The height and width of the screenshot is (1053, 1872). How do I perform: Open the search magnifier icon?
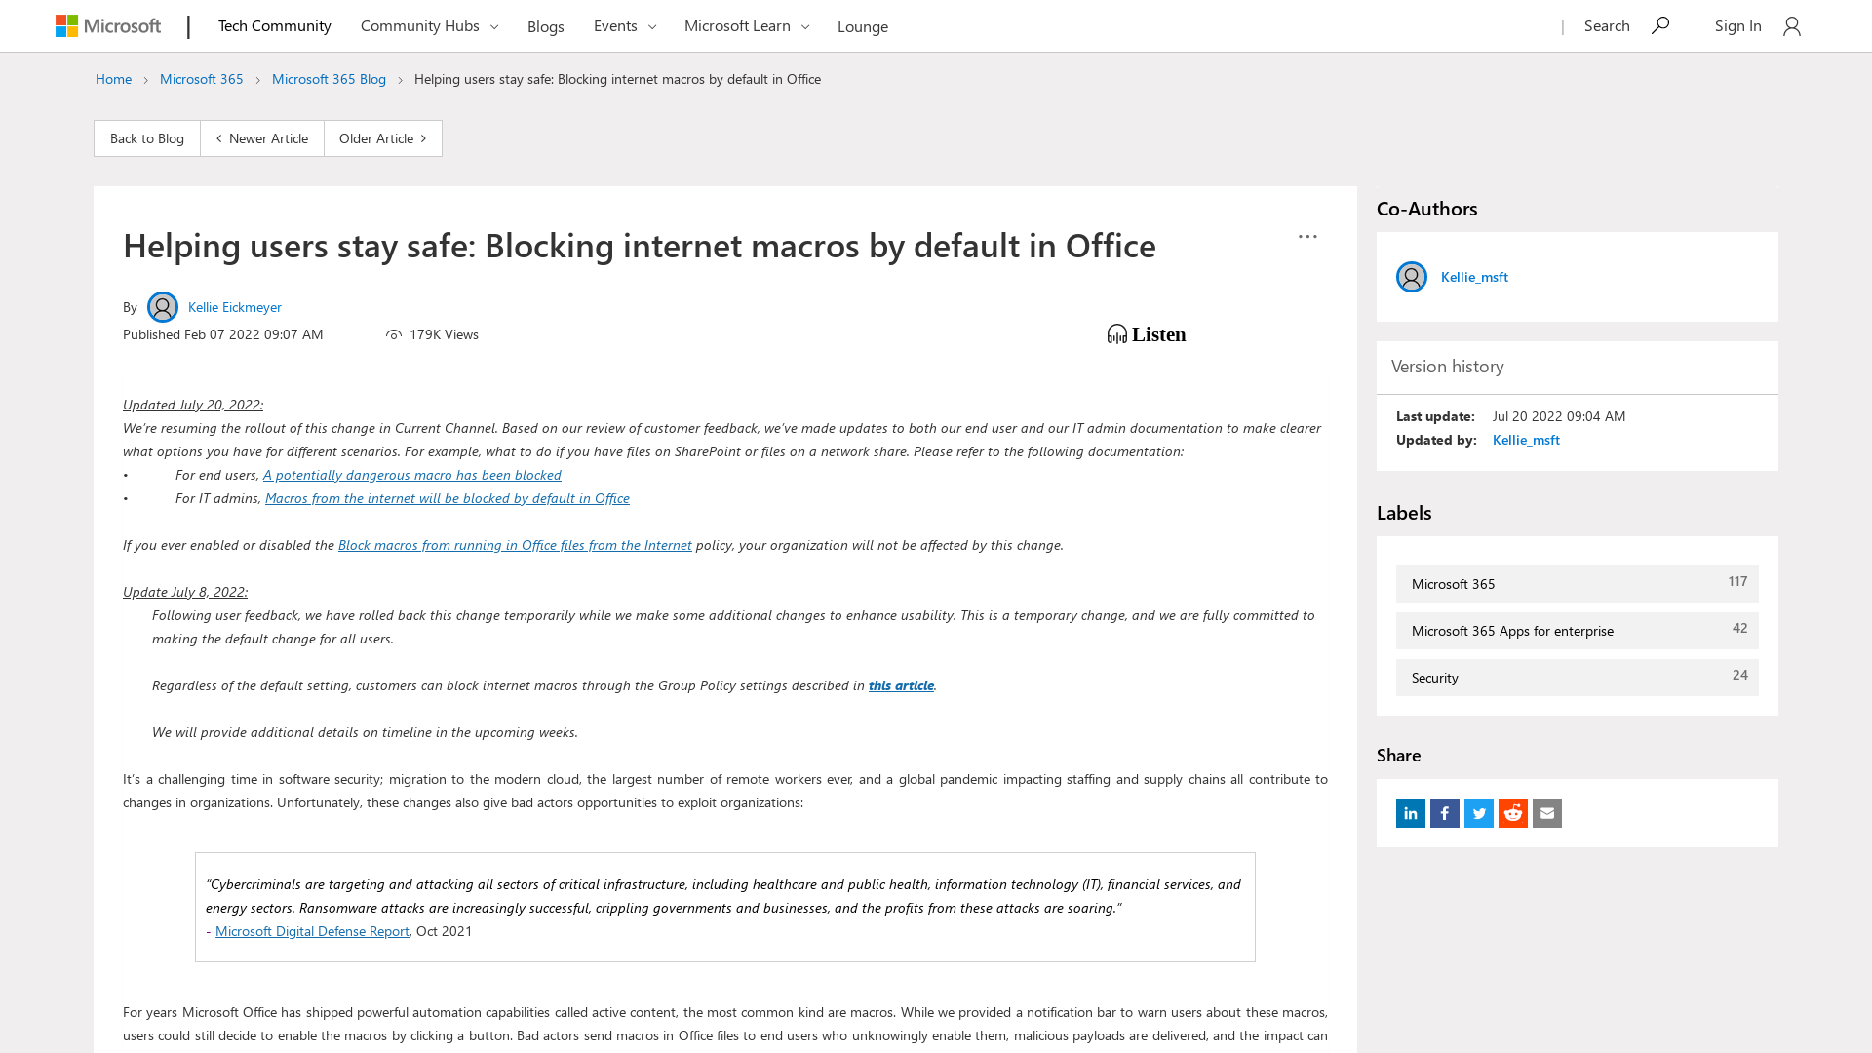(1660, 25)
